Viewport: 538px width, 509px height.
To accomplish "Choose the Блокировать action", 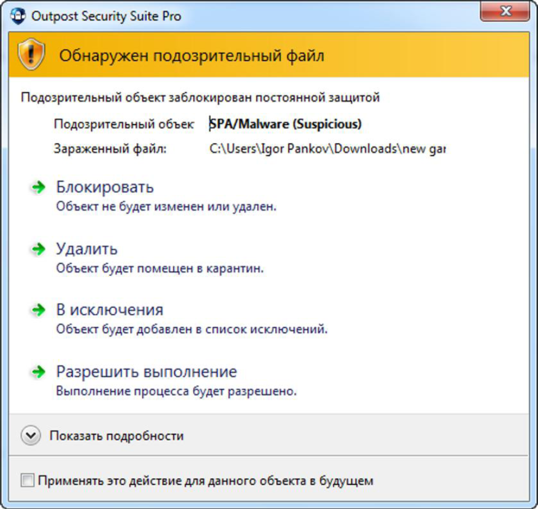I will click(105, 187).
